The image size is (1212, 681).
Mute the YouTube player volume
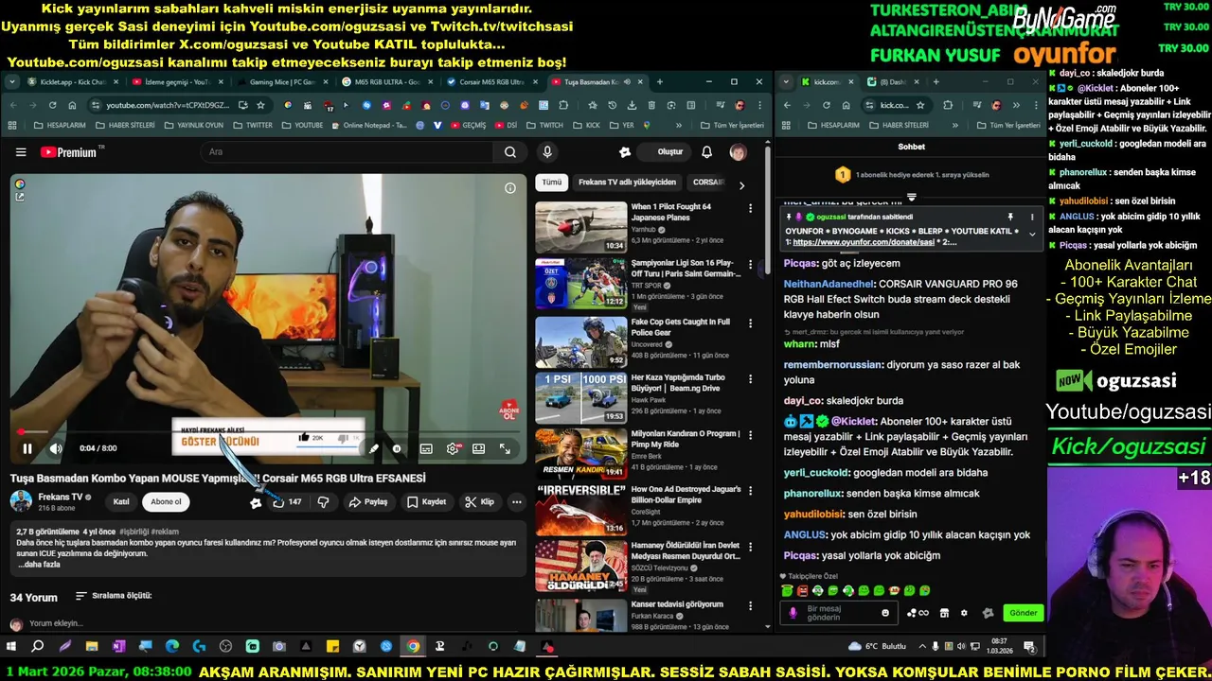click(x=56, y=448)
